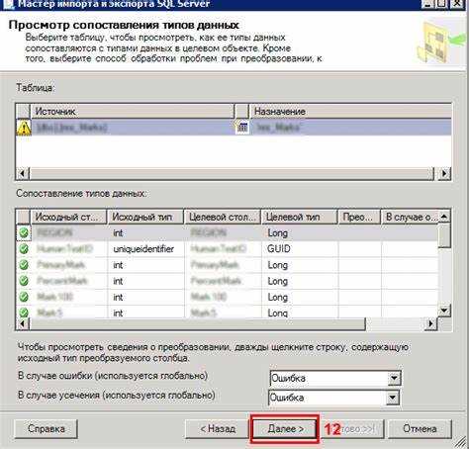Viewport: 469px width, 449px height.
Task: Go back with < Назад button
Action: (x=217, y=429)
